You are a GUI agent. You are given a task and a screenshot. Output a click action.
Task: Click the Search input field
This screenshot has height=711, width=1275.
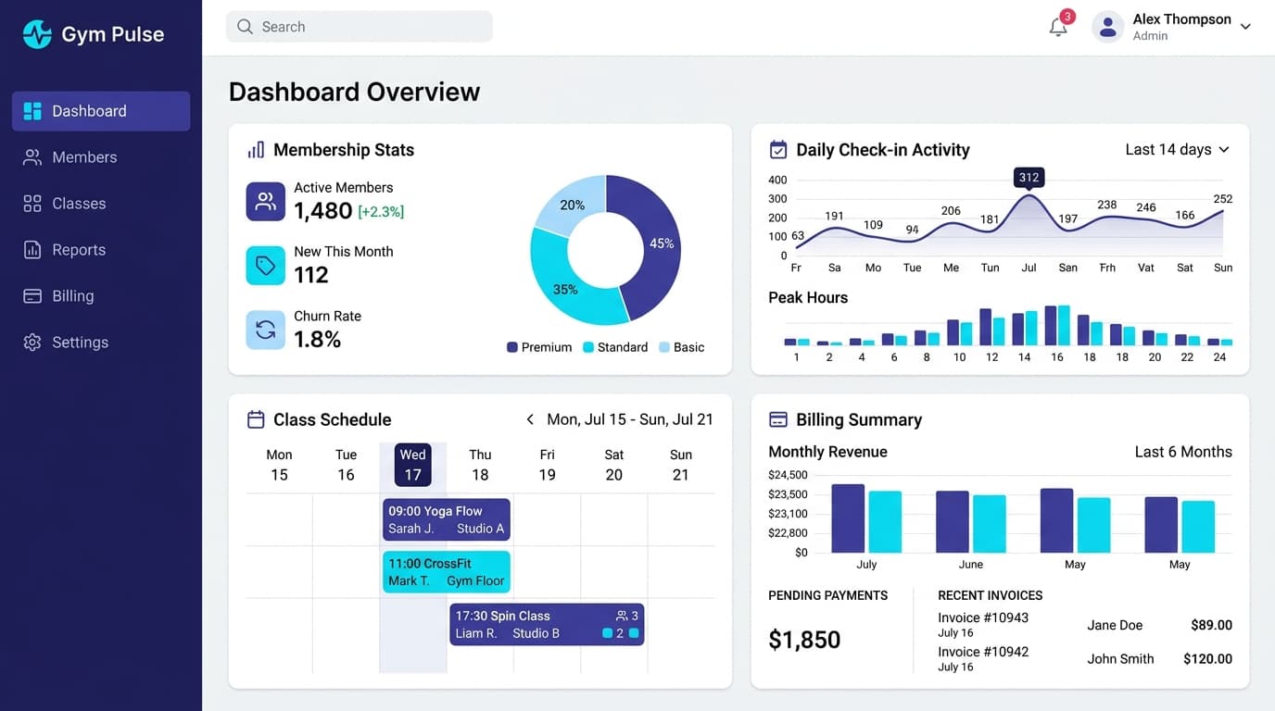[360, 27]
